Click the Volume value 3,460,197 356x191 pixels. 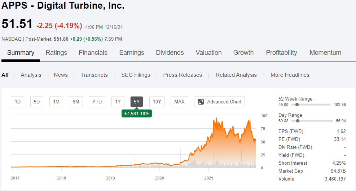pos(335,179)
